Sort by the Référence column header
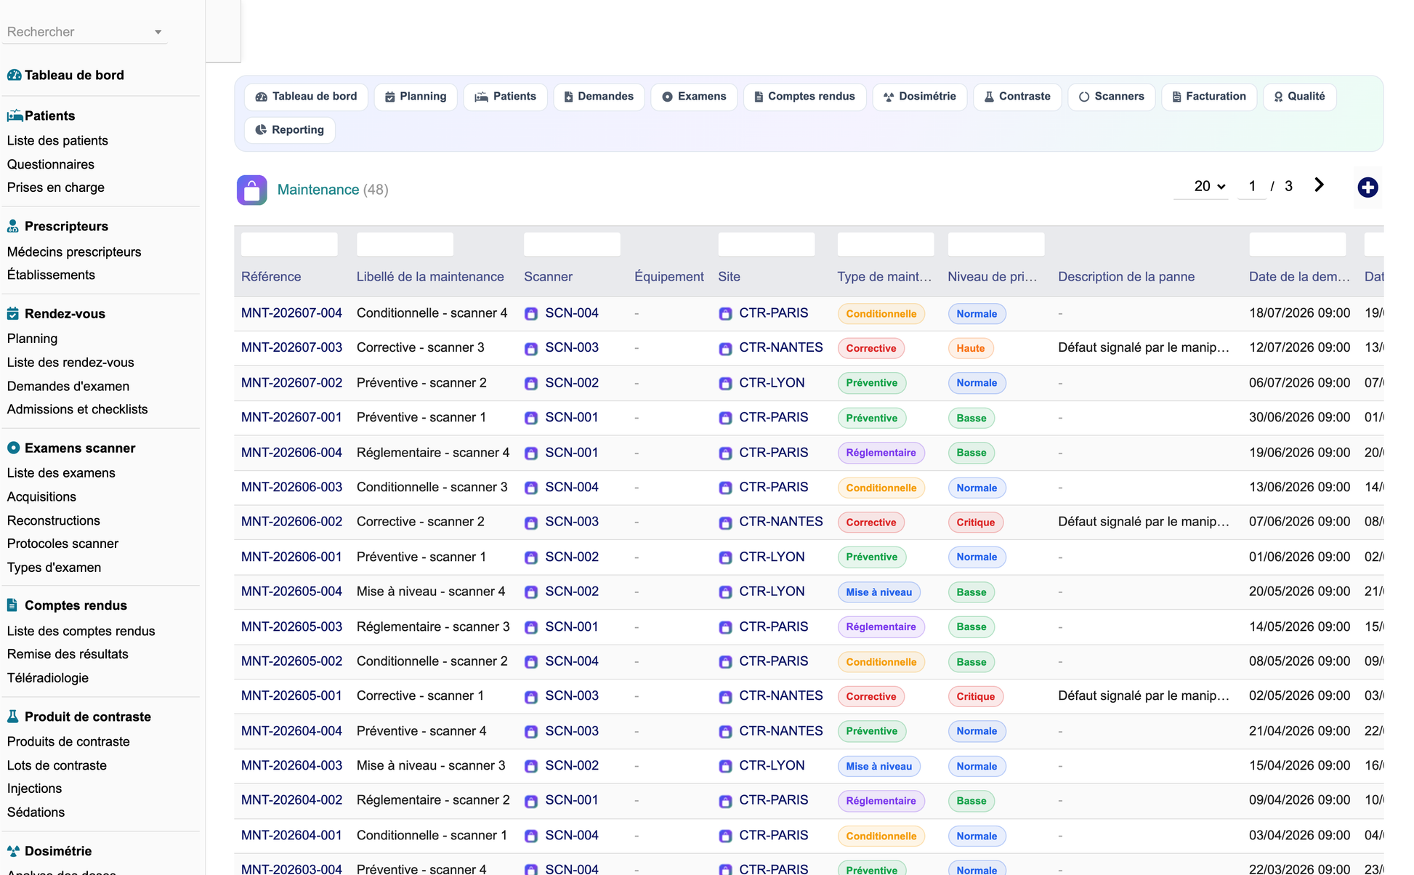Image resolution: width=1414 pixels, height=875 pixels. pos(271,277)
